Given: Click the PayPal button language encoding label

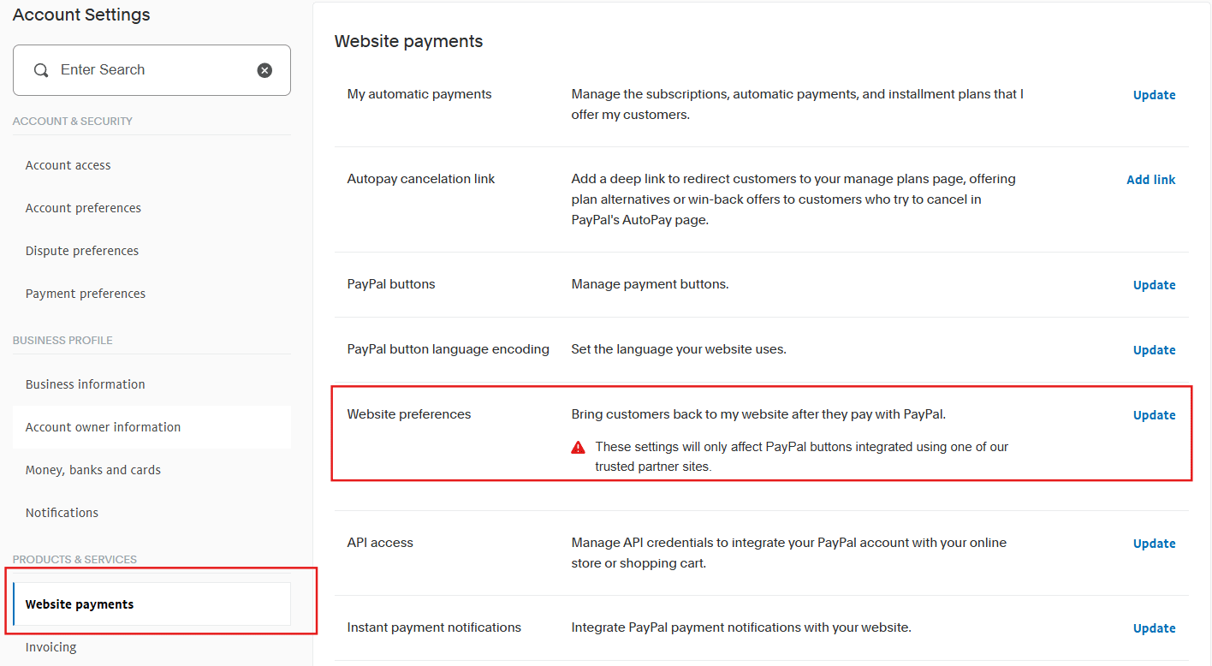Looking at the screenshot, I should [449, 349].
